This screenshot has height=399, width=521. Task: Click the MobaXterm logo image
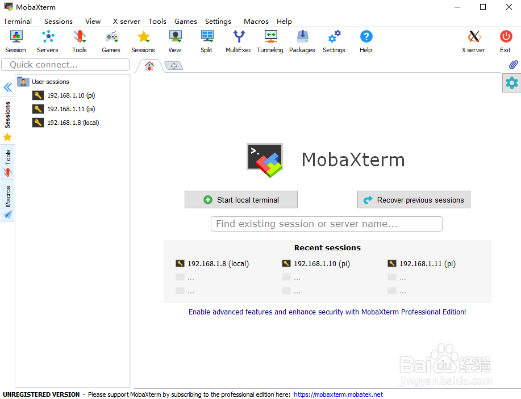[x=265, y=160]
